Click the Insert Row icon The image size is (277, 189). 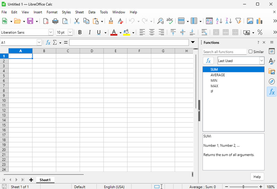(x=181, y=21)
